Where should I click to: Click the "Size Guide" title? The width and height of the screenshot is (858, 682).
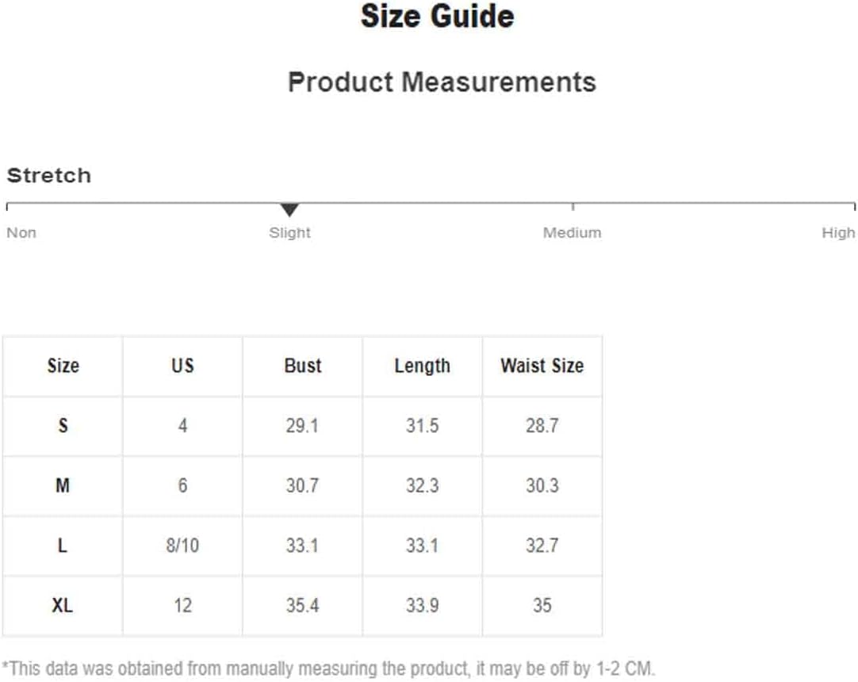[x=437, y=17]
